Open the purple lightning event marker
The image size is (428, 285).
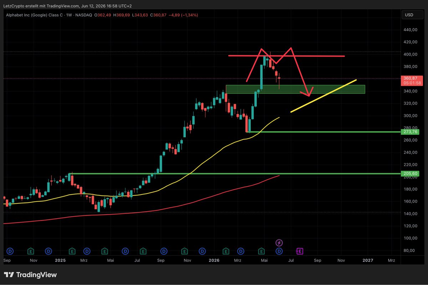[x=279, y=243]
